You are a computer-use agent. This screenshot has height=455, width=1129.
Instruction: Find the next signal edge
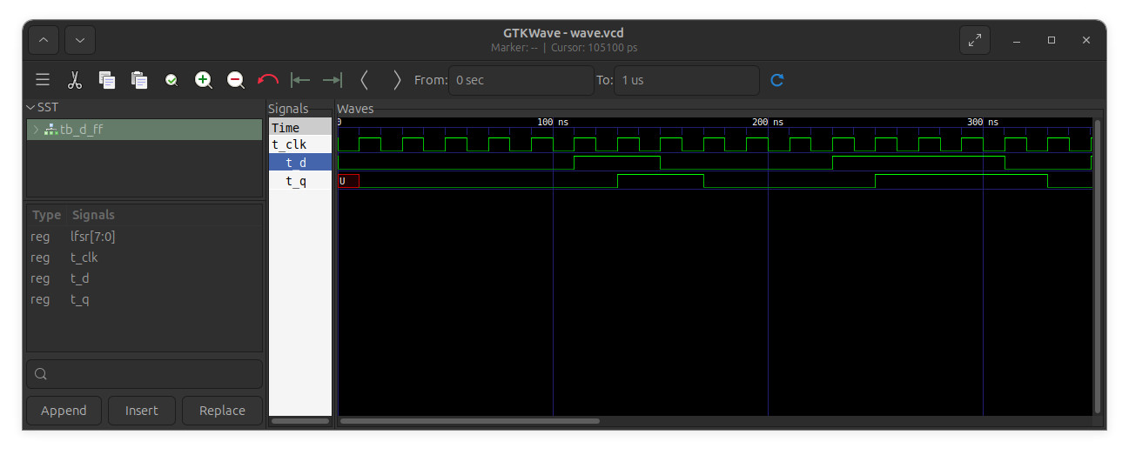coord(397,80)
